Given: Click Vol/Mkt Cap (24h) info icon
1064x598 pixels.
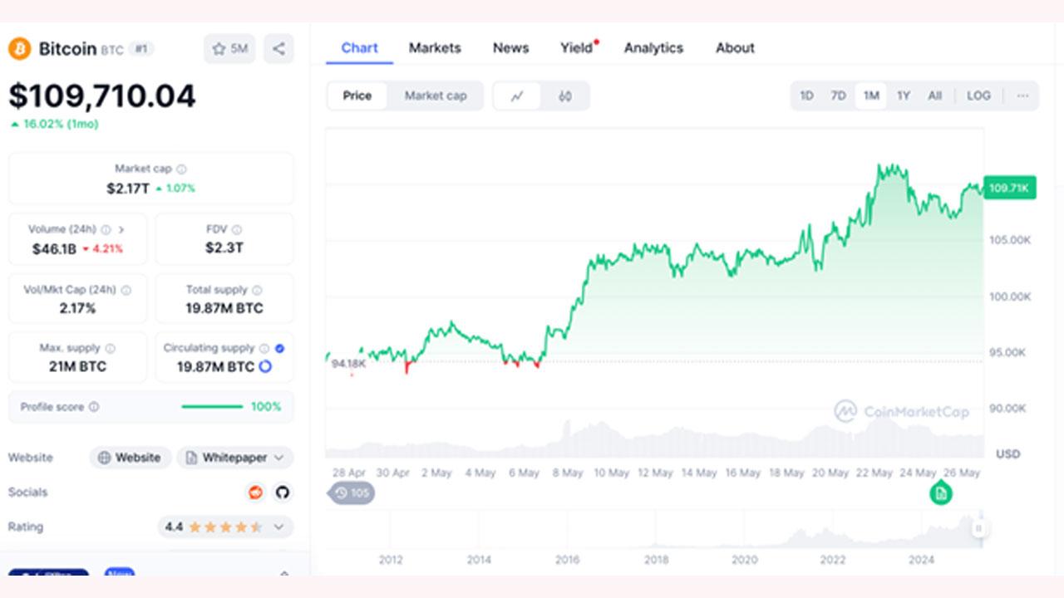Looking at the screenshot, I should (126, 290).
